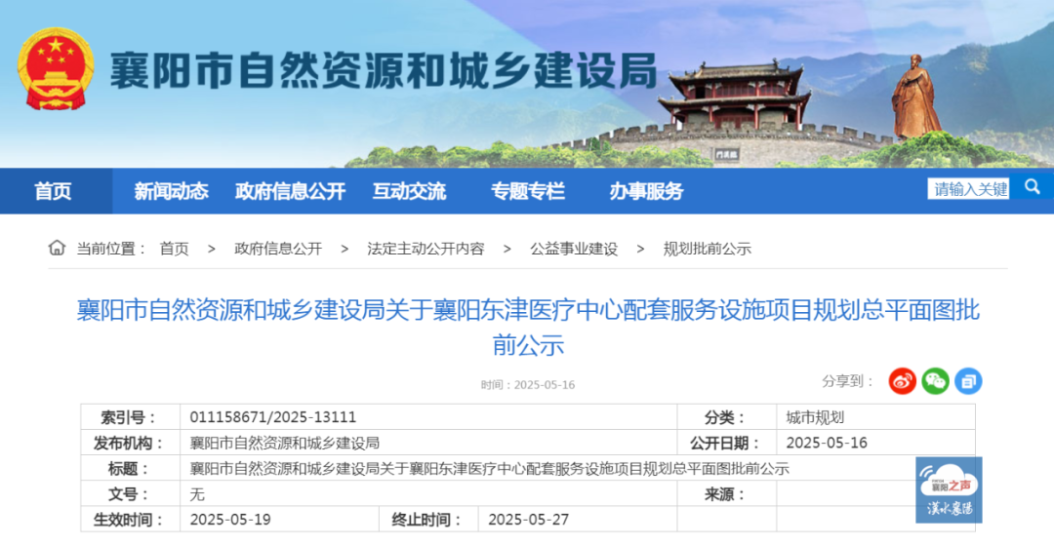This screenshot has width=1054, height=545.
Task: Focus the keyword search input field
Action: click(969, 188)
